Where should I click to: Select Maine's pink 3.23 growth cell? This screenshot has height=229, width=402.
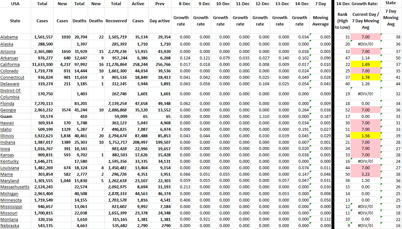coord(366,174)
